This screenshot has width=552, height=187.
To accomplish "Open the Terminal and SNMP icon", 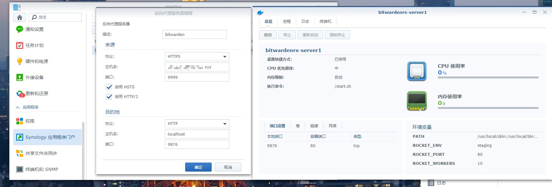I will point(20,169).
